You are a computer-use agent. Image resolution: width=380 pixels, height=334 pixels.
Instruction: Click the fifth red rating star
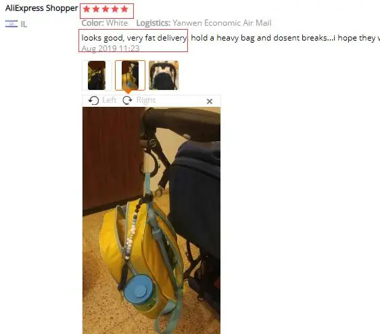click(124, 9)
